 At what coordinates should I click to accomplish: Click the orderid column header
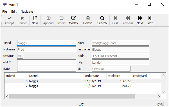click(x=16, y=76)
